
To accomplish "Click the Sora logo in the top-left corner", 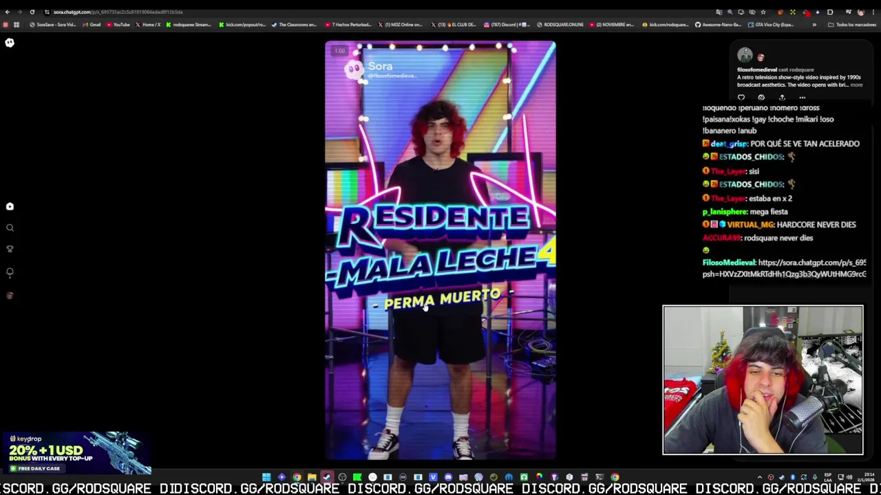I will 10,43.
